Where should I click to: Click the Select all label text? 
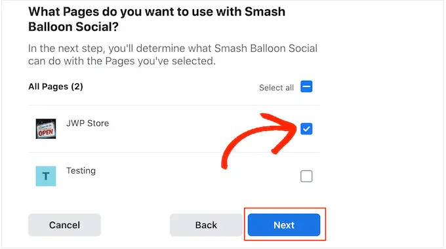point(276,88)
